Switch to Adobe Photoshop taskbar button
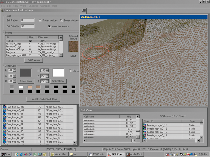Screen dimensions: 210x157 pos(136,154)
